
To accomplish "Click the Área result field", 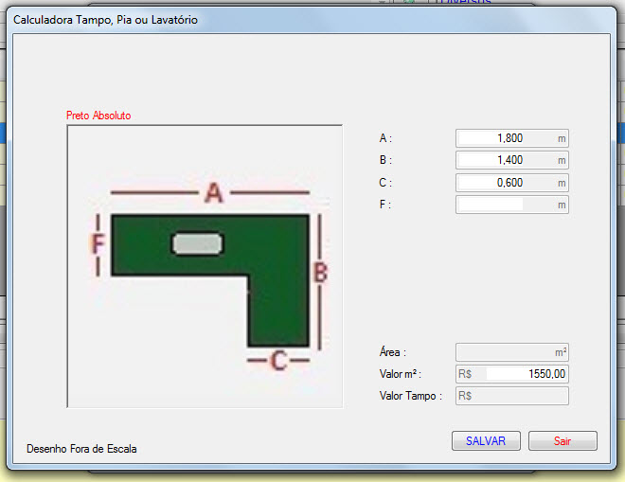I will (x=511, y=352).
